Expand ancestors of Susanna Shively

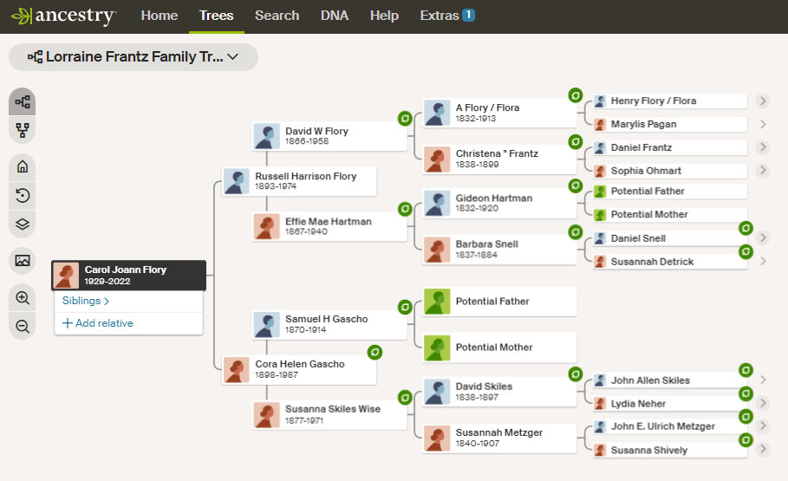click(x=763, y=450)
